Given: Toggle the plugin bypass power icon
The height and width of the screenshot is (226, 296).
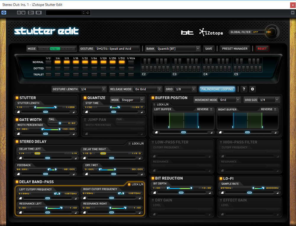Looking at the screenshot, I should click(x=4, y=13).
